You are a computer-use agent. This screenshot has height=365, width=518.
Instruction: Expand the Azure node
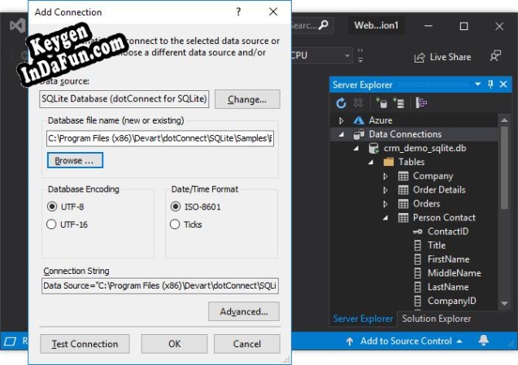tap(342, 120)
